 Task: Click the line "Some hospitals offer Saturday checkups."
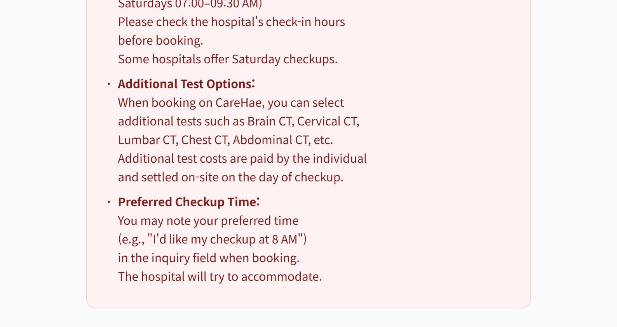[x=228, y=59]
